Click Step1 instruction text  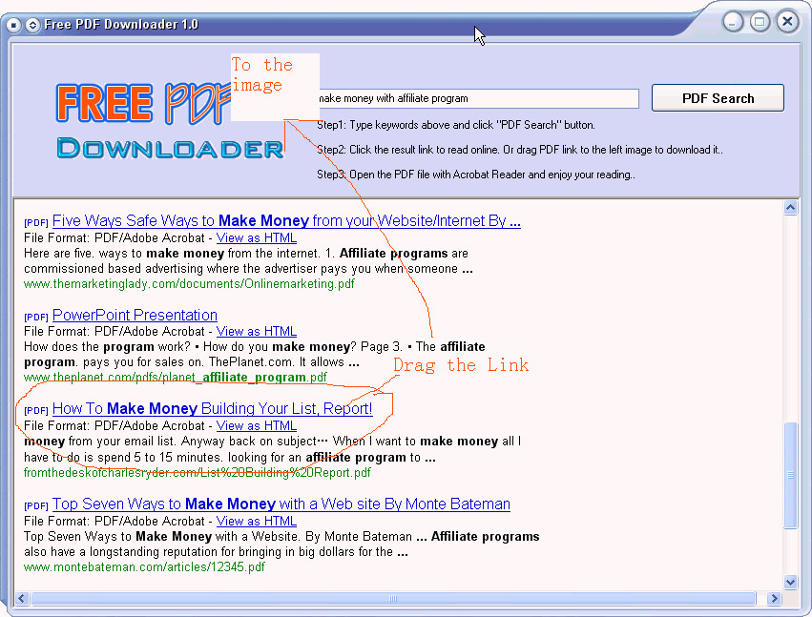click(456, 125)
